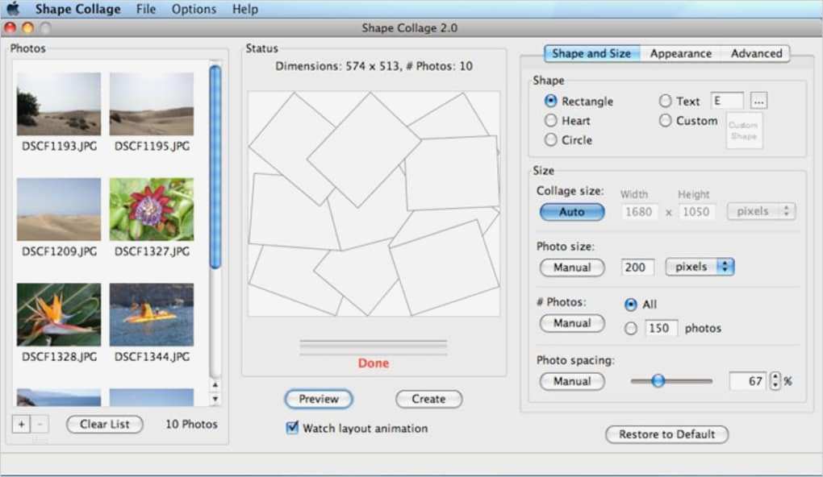Click the Auto button for collage size

tap(571, 211)
